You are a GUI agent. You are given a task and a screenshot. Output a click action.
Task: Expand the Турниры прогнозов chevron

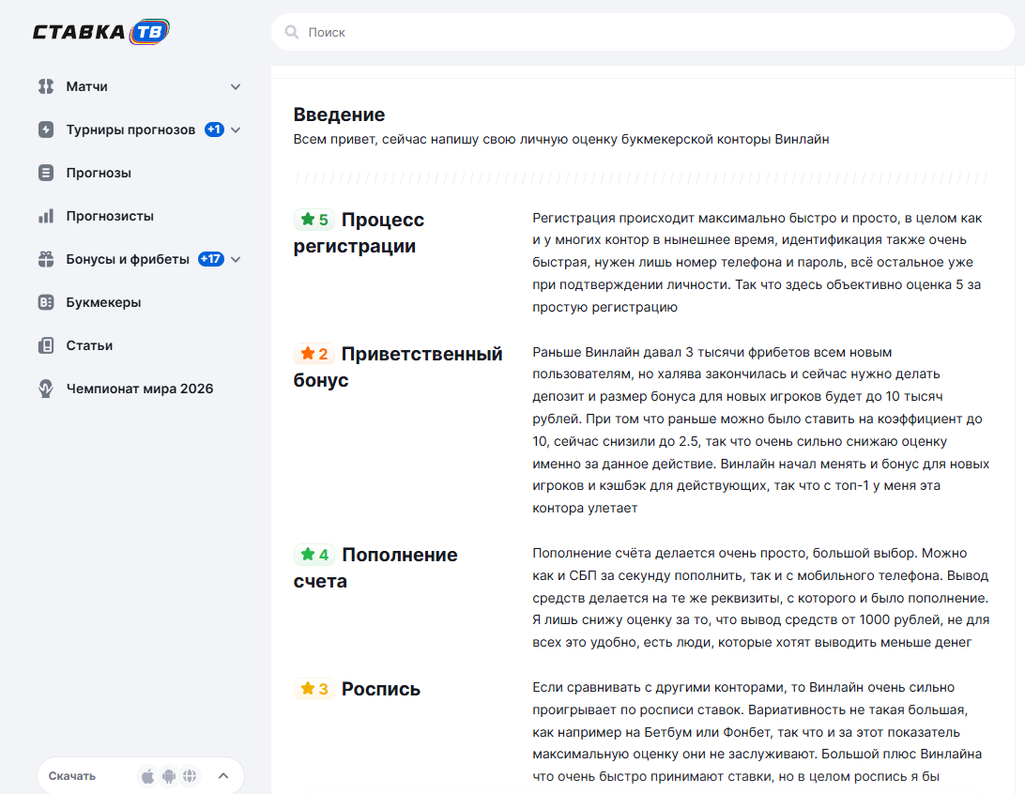click(x=236, y=130)
